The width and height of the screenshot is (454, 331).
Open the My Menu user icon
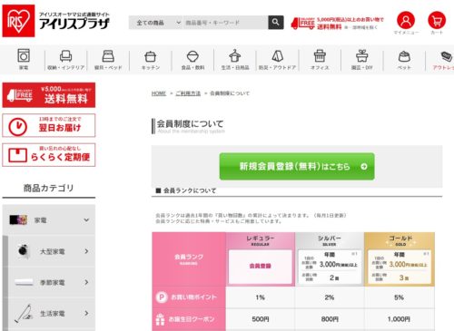coord(406,21)
